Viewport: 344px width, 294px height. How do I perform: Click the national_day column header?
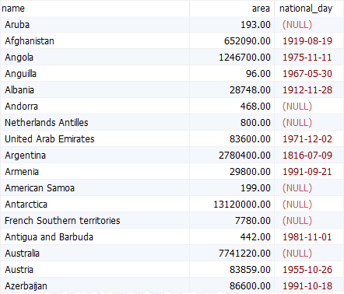point(309,9)
